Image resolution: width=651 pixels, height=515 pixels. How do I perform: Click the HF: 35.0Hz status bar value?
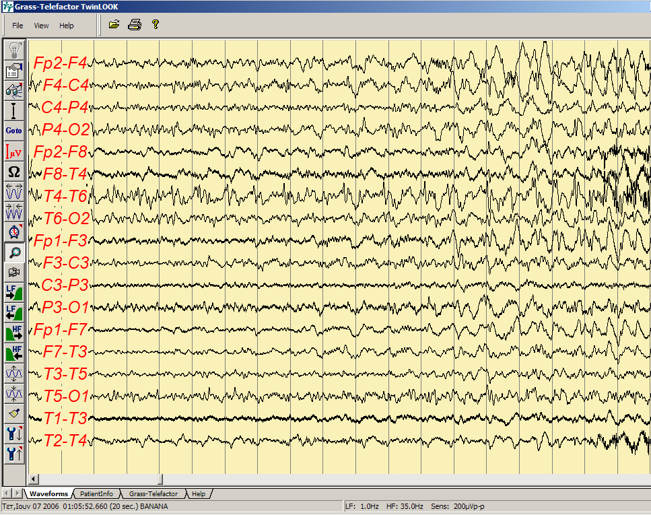click(x=405, y=507)
